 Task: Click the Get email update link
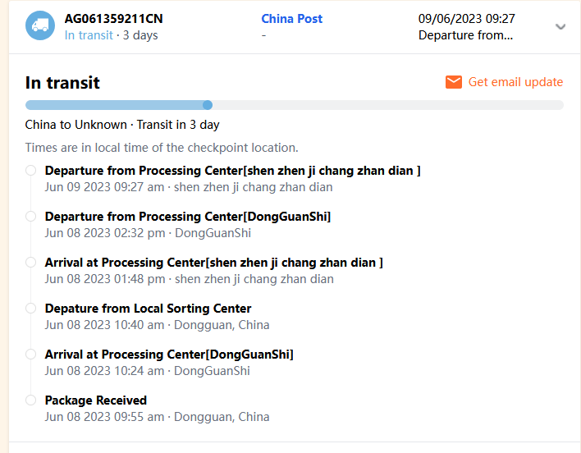[x=515, y=82]
